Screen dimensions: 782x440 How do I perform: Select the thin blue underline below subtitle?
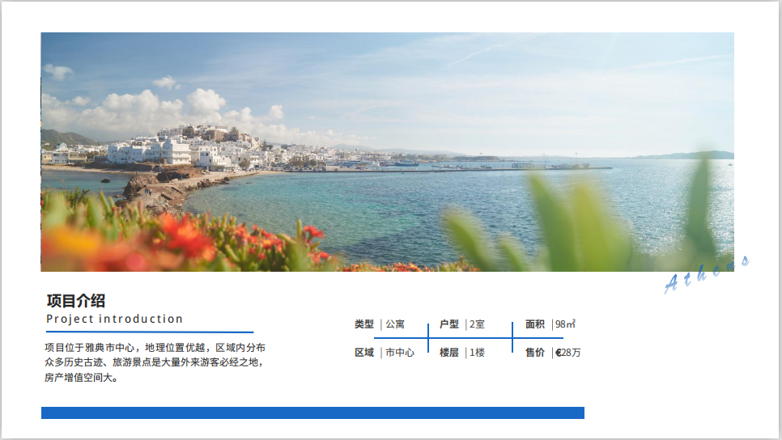150,332
